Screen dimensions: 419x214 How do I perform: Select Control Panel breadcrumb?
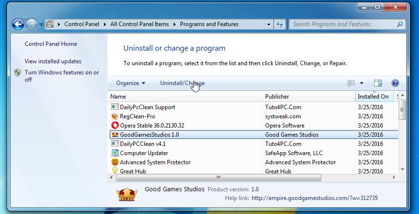pos(82,24)
